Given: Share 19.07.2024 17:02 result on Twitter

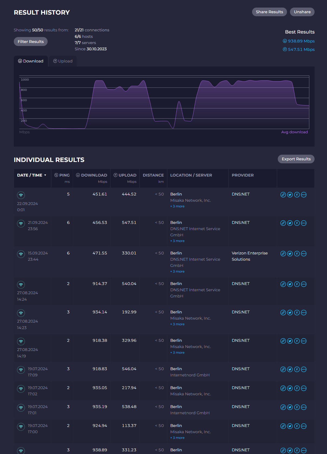Looking at the screenshot, I should pyautogui.click(x=290, y=388).
